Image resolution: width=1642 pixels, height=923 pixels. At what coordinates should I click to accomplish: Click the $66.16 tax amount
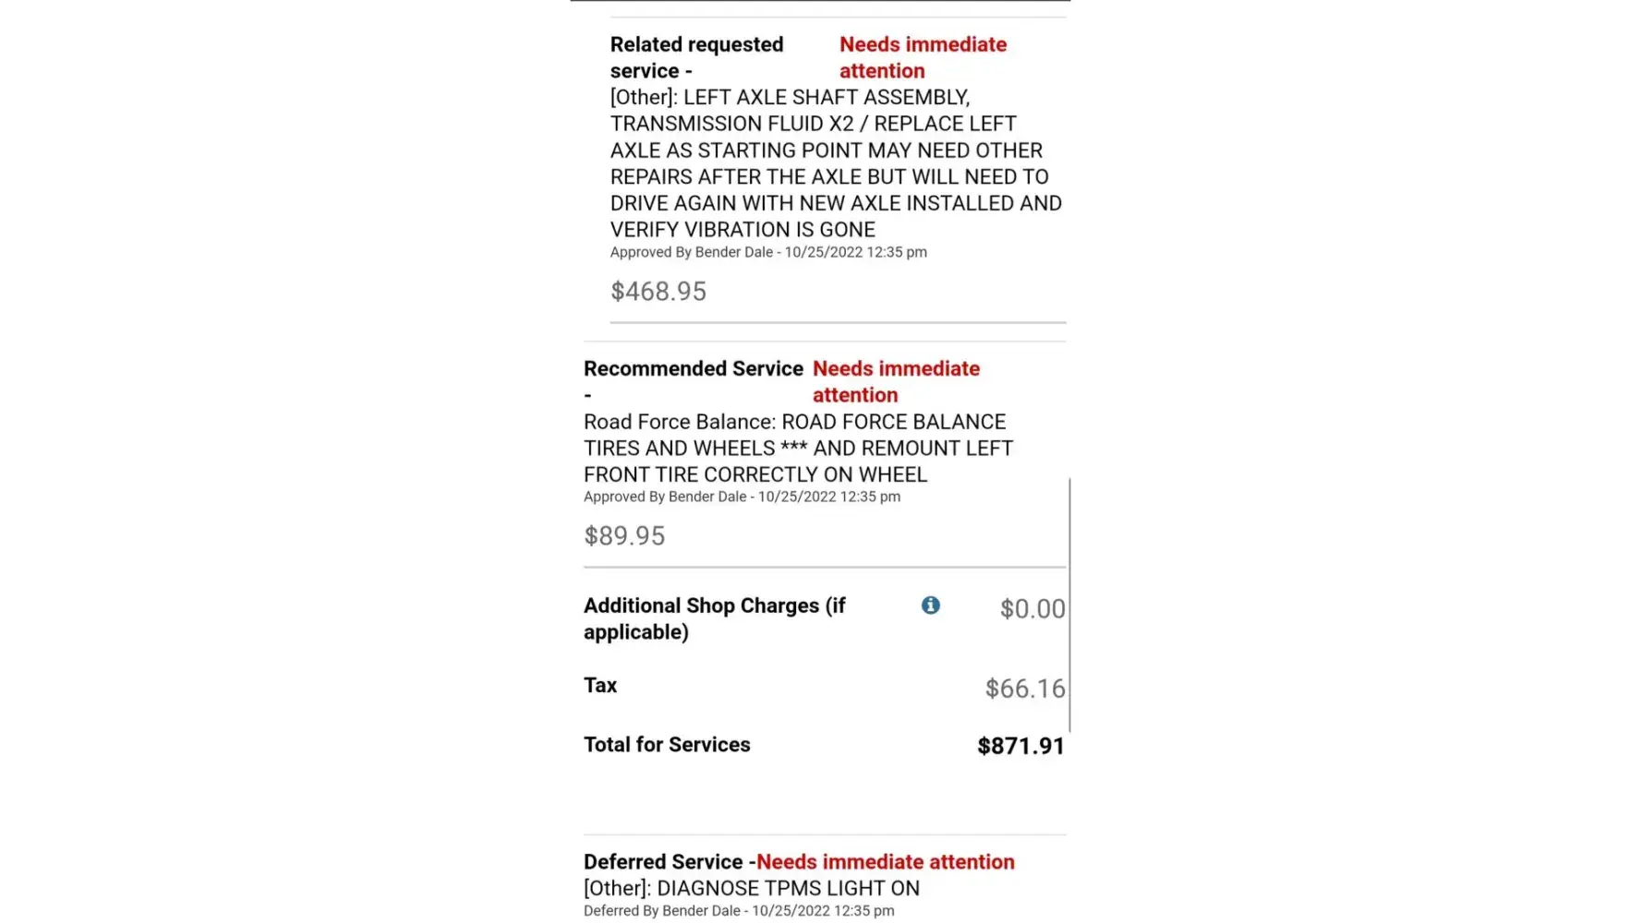click(1024, 689)
